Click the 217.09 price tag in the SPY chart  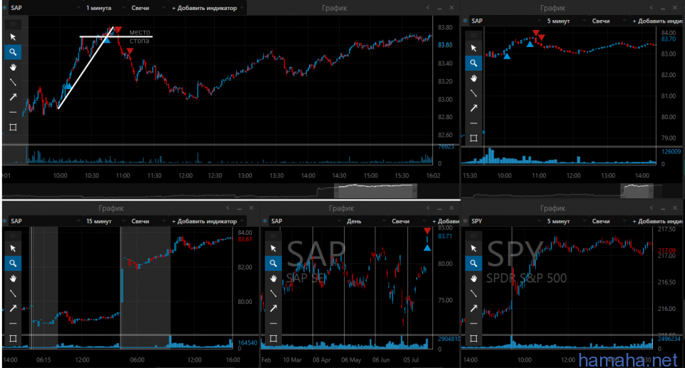point(666,250)
